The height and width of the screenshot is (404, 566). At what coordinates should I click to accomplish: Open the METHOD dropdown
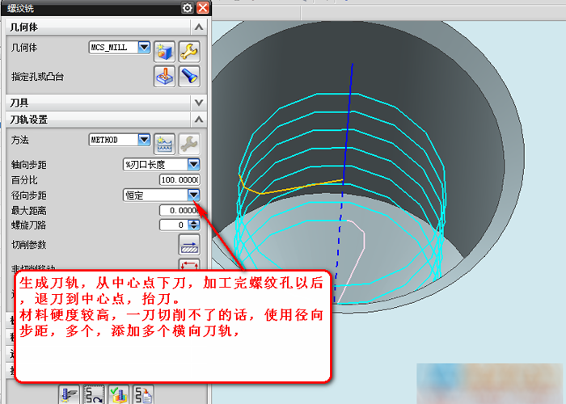click(145, 140)
